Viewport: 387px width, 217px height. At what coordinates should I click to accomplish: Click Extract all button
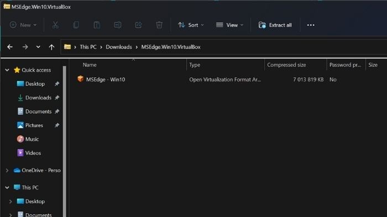pyautogui.click(x=275, y=25)
